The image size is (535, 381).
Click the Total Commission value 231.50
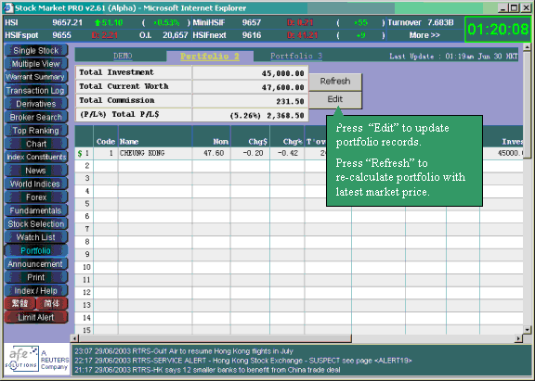tap(290, 101)
